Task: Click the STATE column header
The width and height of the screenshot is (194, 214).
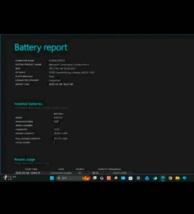Action: (61, 169)
